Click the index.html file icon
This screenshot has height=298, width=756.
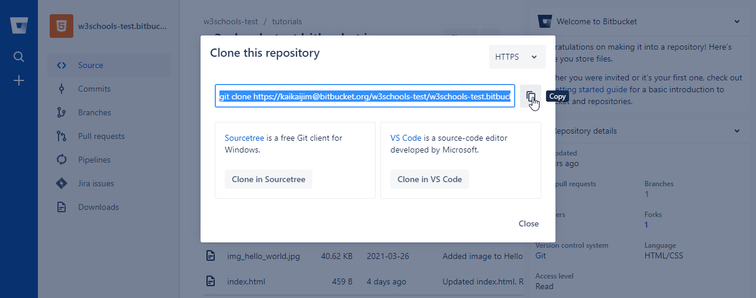(210, 281)
